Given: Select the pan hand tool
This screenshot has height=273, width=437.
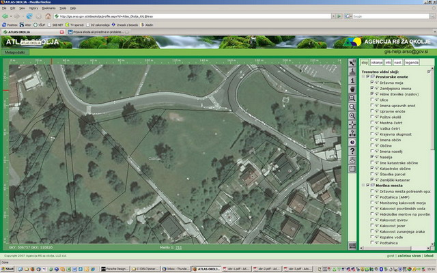Looking at the screenshot, I should pyautogui.click(x=352, y=89).
